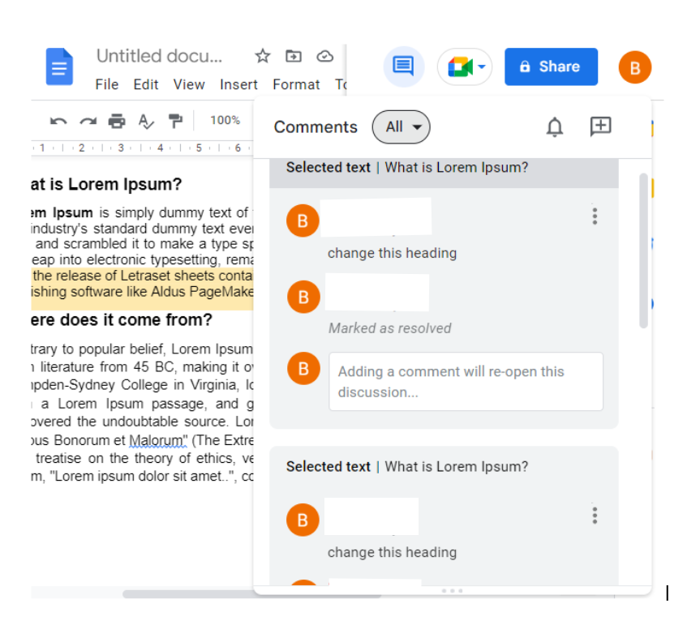This screenshot has height=625, width=700.
Task: Open comment history speech bubble icon
Action: pyautogui.click(x=404, y=66)
